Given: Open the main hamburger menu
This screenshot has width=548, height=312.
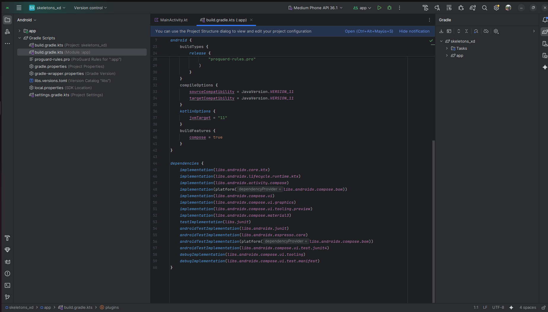Looking at the screenshot, I should click(19, 8).
